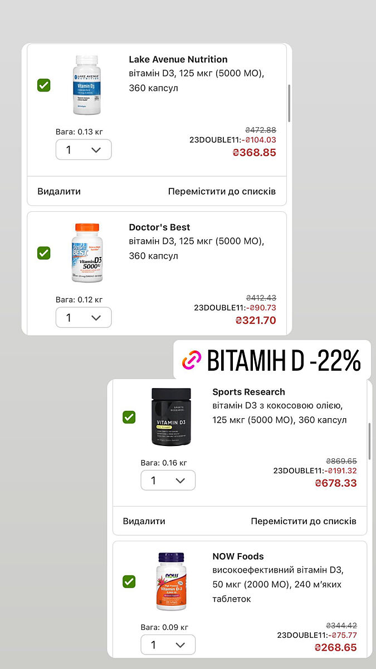Click Перемістити до списків for Lake Avenue
Image resolution: width=376 pixels, height=669 pixels.
tap(222, 191)
